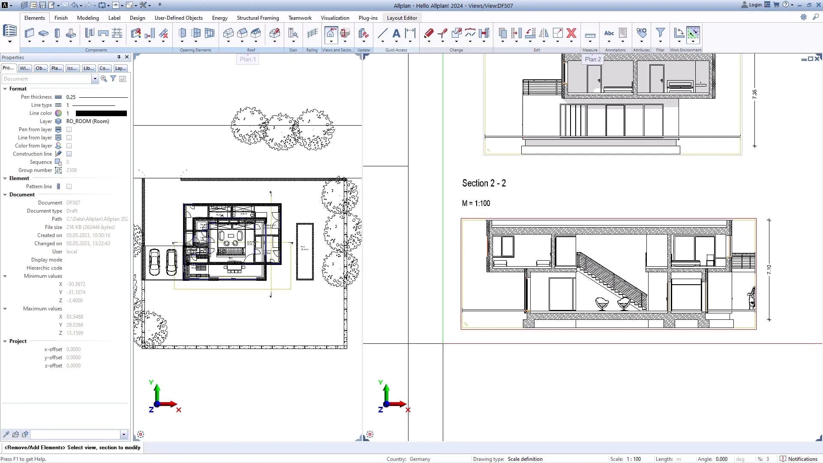The height and width of the screenshot is (463, 823).
Task: Select the Column component tool
Action: click(57, 33)
